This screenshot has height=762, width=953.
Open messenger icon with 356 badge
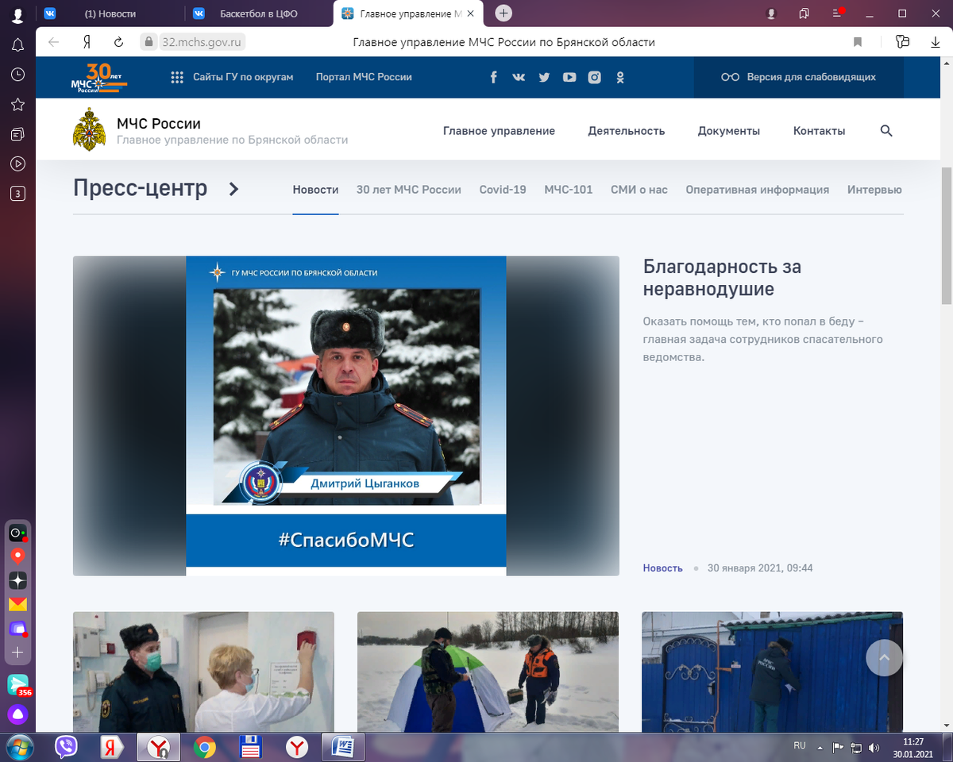pyautogui.click(x=17, y=684)
